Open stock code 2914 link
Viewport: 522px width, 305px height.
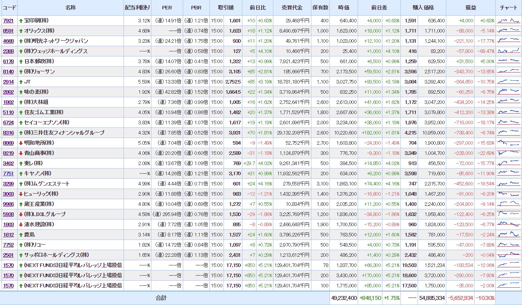8,82
